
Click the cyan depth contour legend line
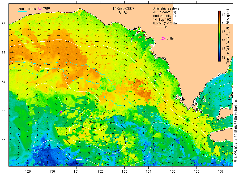click(22, 11)
